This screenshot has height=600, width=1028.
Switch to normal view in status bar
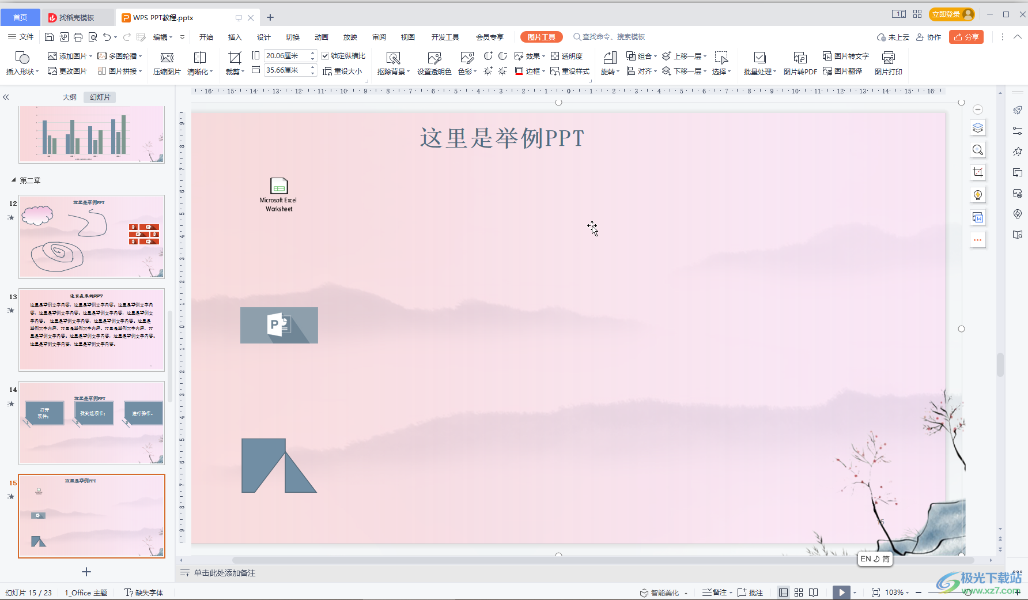click(x=783, y=593)
